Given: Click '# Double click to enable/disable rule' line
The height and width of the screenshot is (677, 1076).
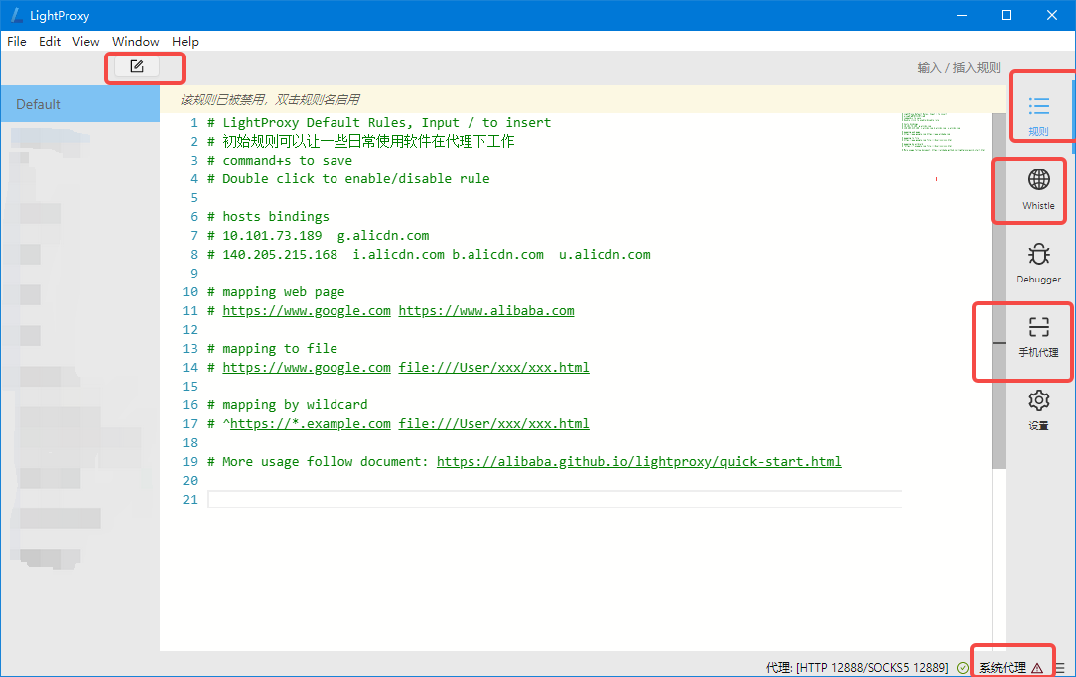Looking at the screenshot, I should tap(348, 178).
